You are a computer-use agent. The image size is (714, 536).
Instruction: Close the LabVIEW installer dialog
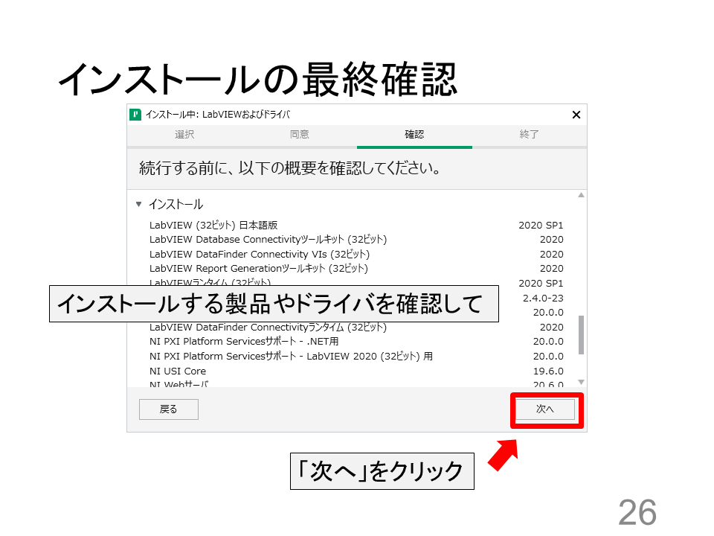(576, 115)
